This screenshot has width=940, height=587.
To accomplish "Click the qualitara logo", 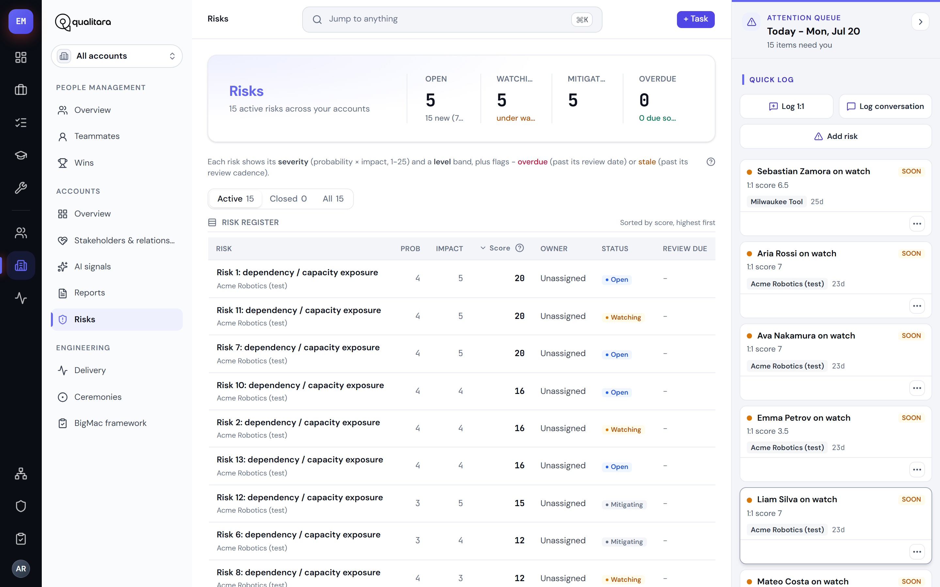I will (x=83, y=22).
